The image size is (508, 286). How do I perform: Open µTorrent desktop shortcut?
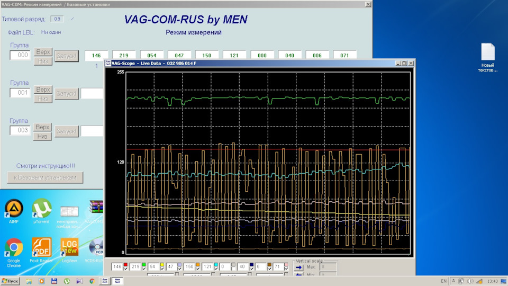tap(41, 211)
